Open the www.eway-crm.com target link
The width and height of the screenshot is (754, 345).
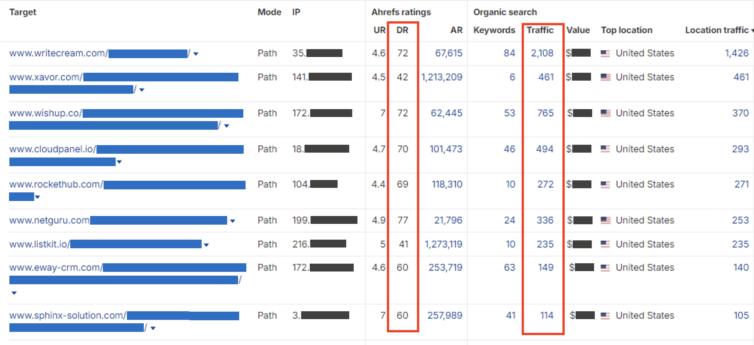[56, 268]
